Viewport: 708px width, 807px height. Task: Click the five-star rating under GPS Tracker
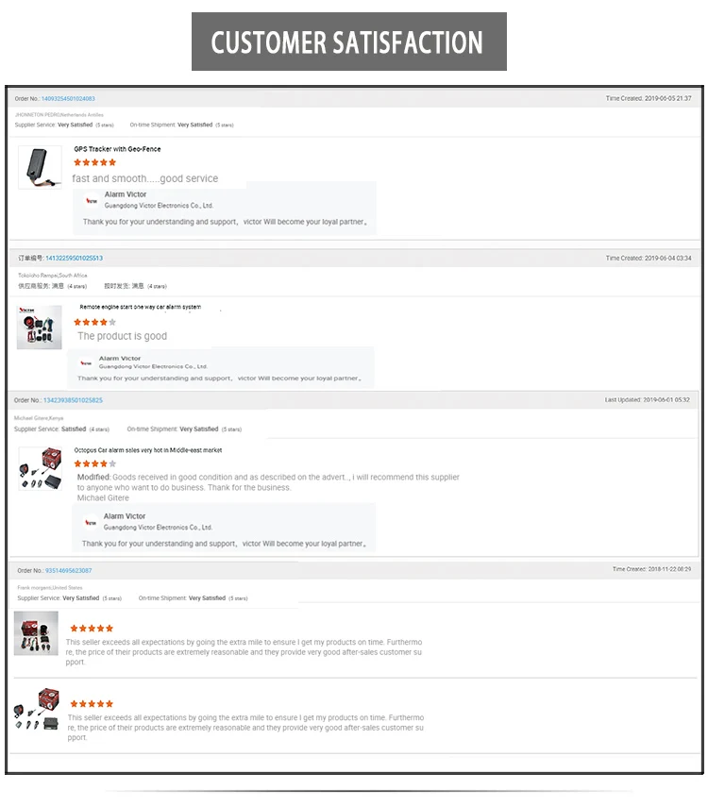(x=94, y=162)
